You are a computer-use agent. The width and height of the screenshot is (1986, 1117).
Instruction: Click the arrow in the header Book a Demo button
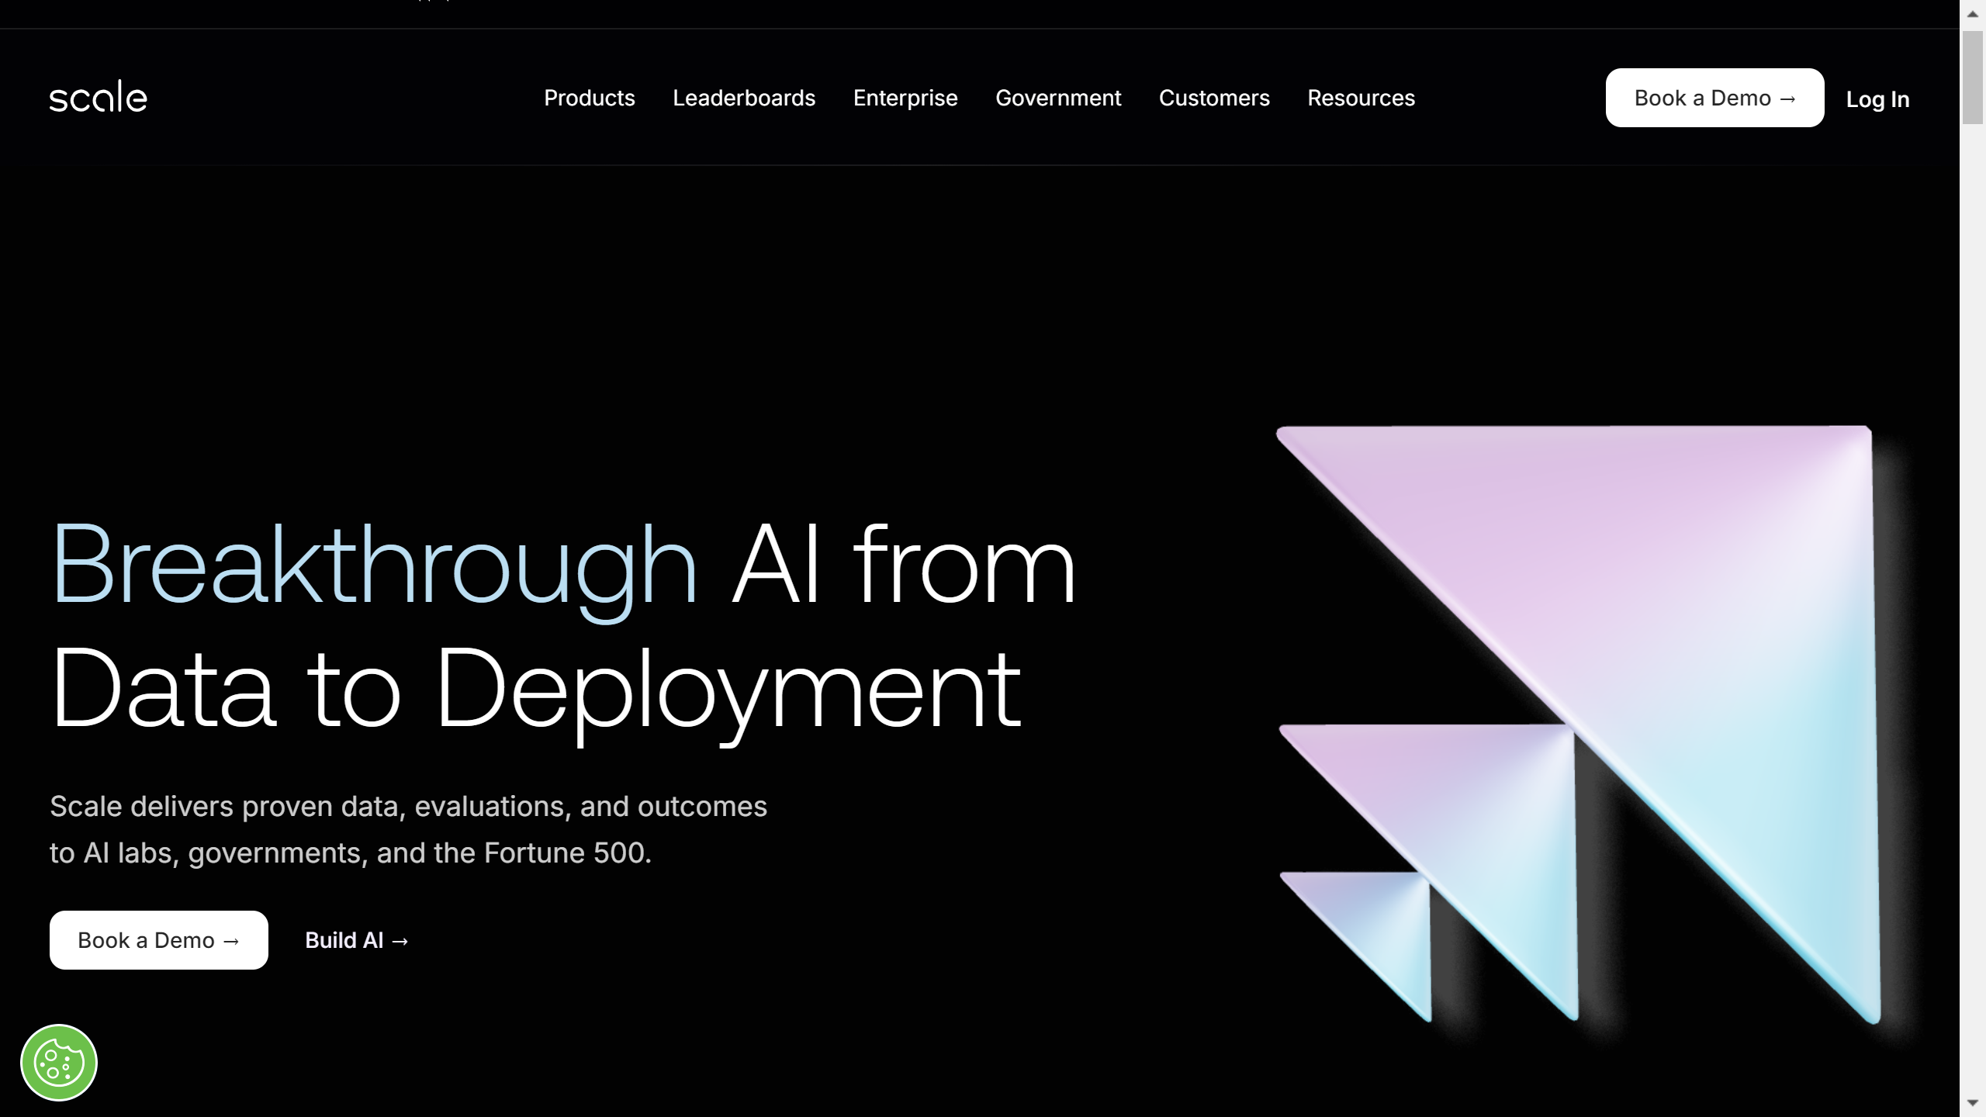pos(1790,99)
